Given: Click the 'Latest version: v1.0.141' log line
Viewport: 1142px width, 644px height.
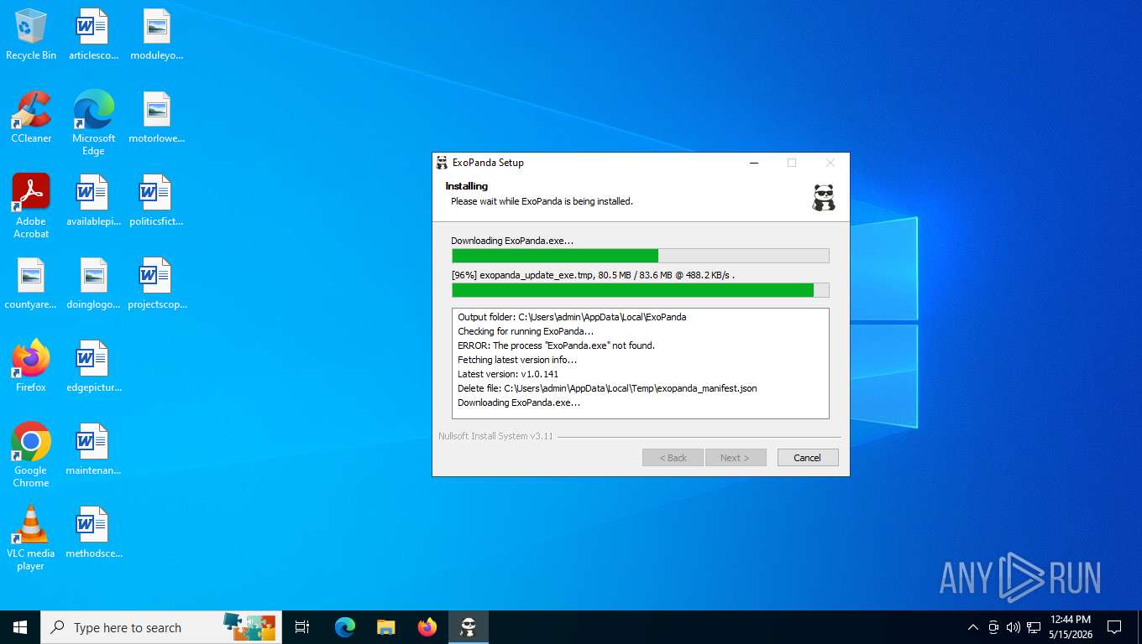Looking at the screenshot, I should pyautogui.click(x=507, y=374).
